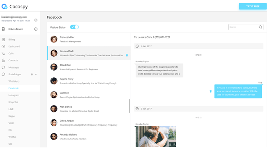Delete Jessica Clark conversation with trash icon

pyautogui.click(x=127, y=55)
